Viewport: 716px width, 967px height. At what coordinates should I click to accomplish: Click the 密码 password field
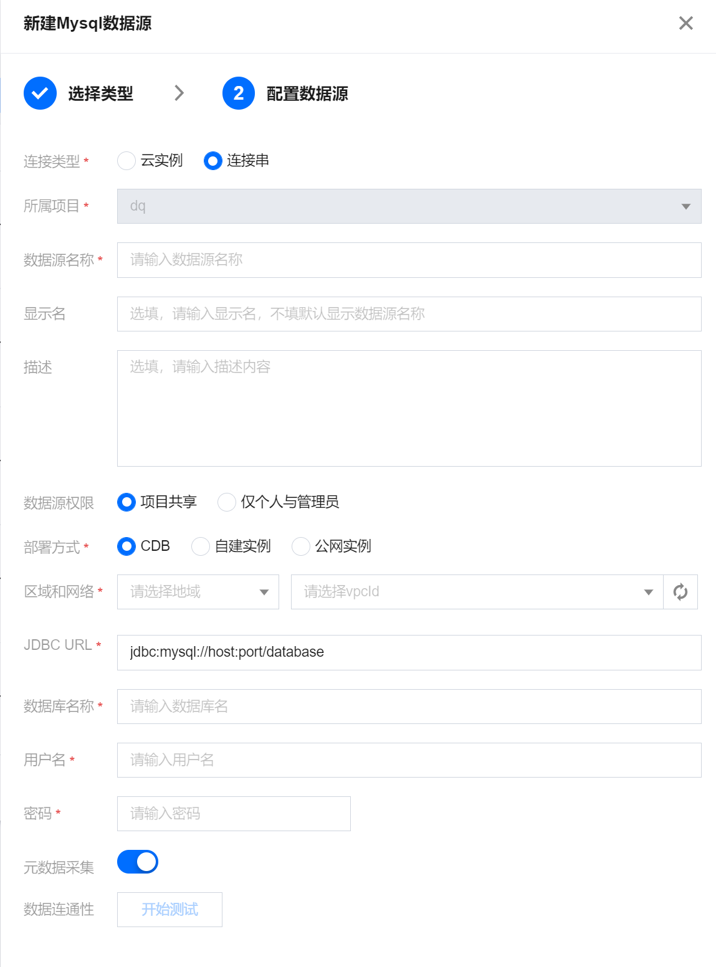tap(234, 814)
